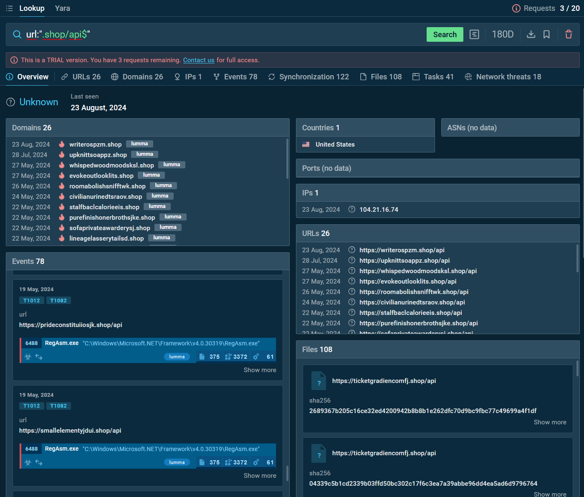This screenshot has width=584, height=497.
Task: Expand Show more on the 19 May event
Action: [x=260, y=370]
